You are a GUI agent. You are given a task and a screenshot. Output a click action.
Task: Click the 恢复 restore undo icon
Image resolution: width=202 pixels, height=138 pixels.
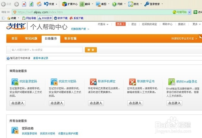(46, 4)
